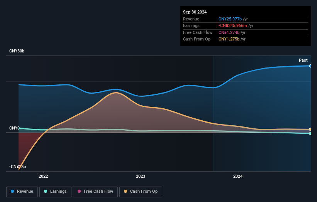Click the CN¥30b y-axis label

(17, 51)
